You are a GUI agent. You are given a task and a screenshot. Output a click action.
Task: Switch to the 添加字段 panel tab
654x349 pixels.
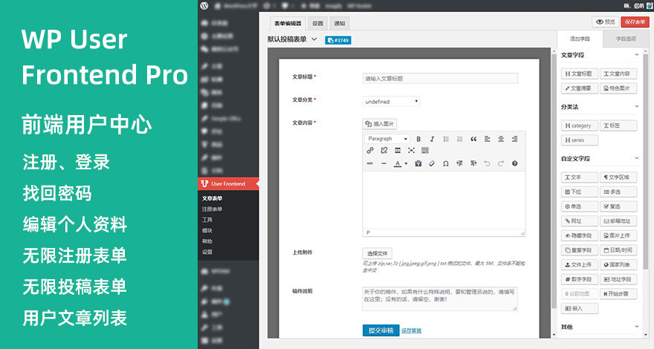tap(580, 39)
